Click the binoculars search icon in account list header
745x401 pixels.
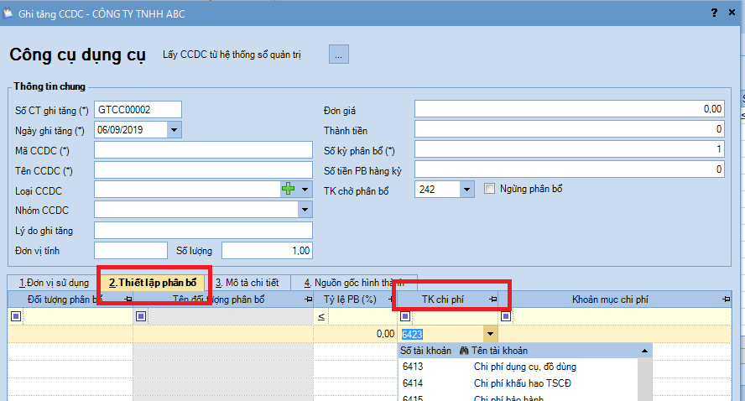(x=464, y=351)
